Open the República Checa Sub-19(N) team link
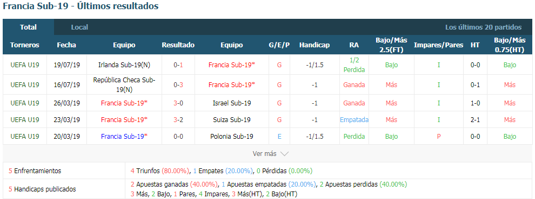The width and height of the screenshot is (535, 199). click(124, 84)
